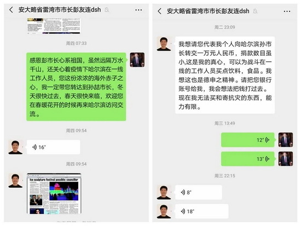Image resolution: width=301 pixels, height=226 pixels.
Task: Select the white donation request message bubble
Action: 225,75
